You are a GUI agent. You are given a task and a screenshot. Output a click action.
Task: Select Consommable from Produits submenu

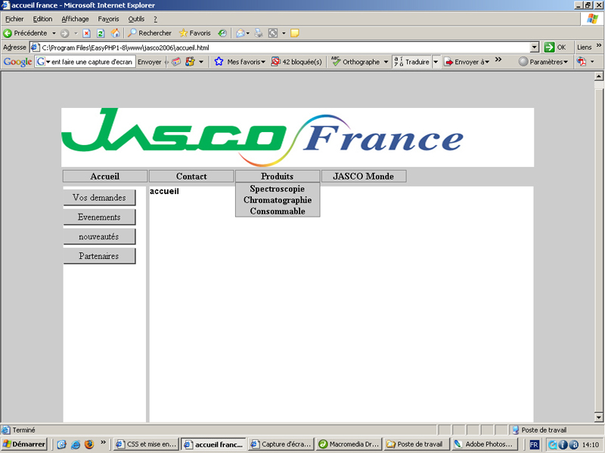tap(278, 211)
